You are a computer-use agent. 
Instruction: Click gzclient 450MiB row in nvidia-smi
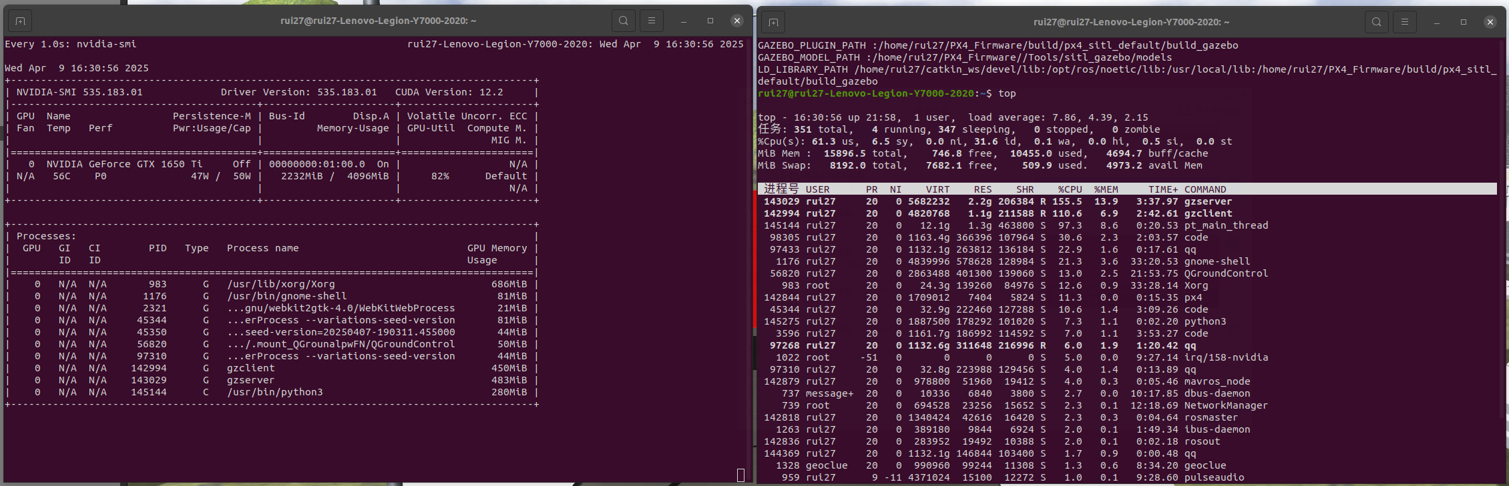pyautogui.click(x=272, y=368)
